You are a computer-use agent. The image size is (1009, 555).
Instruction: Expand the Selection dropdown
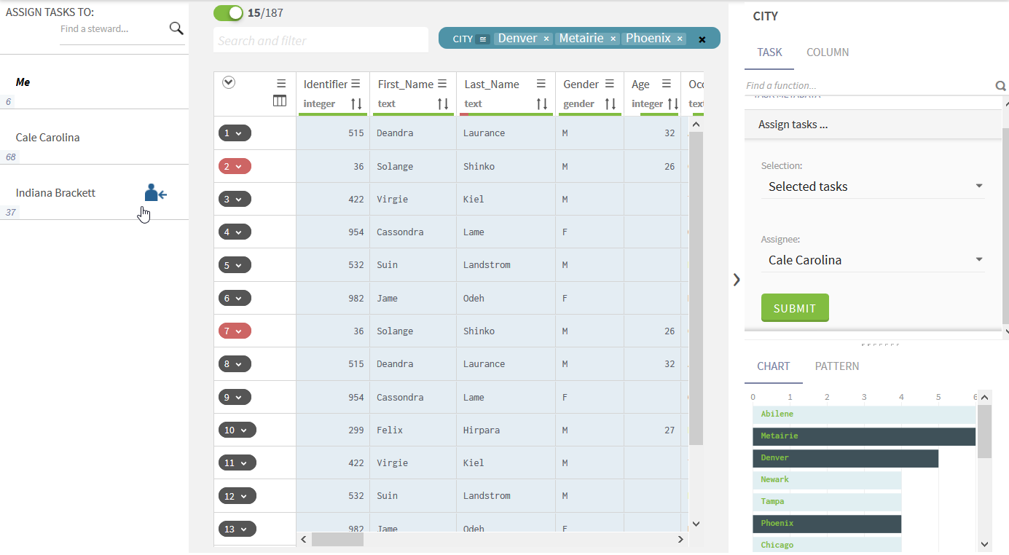pyautogui.click(x=873, y=186)
